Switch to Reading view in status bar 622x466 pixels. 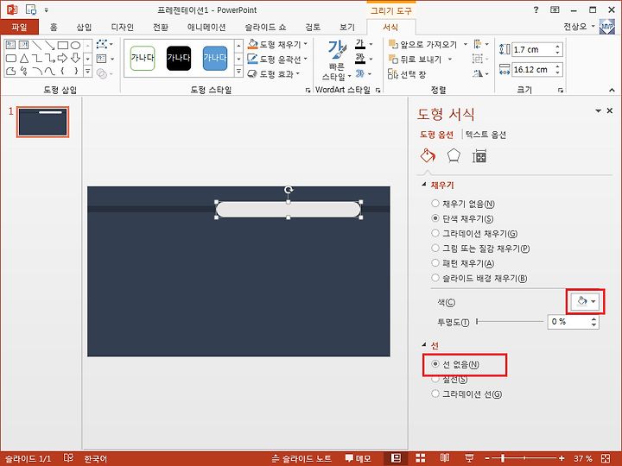(445, 458)
